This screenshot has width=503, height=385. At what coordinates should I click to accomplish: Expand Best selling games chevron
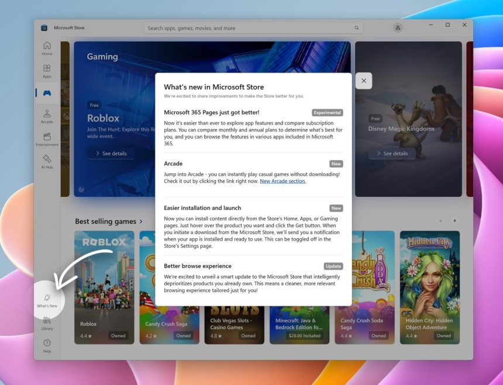[141, 221]
